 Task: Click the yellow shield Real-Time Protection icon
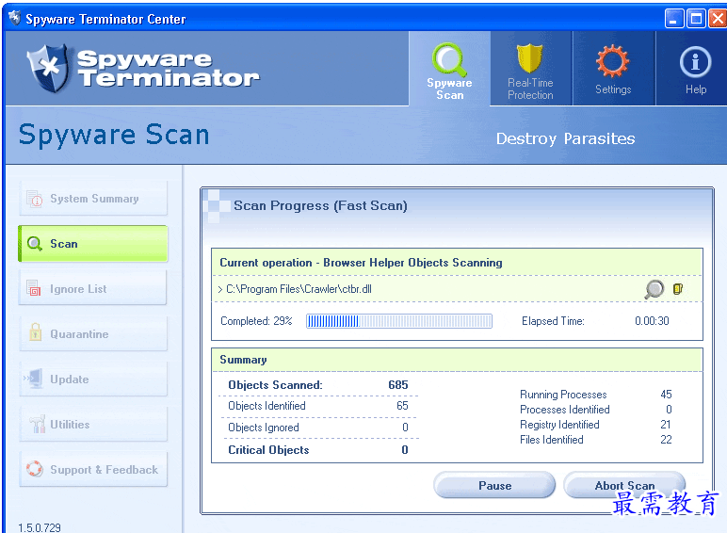529,58
